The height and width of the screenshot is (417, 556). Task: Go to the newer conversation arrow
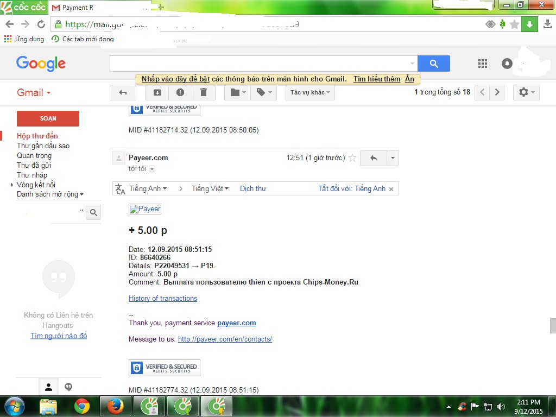click(x=482, y=92)
